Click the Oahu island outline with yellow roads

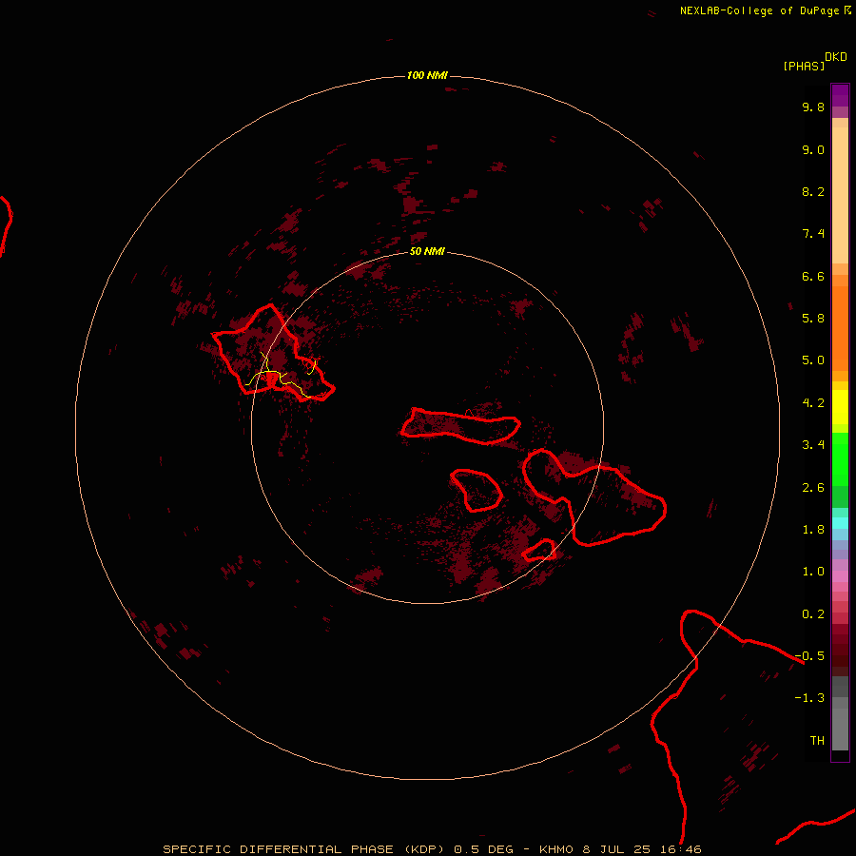click(x=273, y=354)
